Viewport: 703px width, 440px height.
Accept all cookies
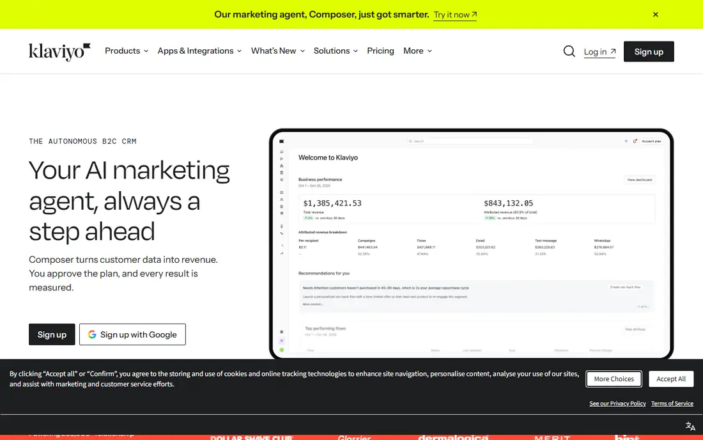670,379
